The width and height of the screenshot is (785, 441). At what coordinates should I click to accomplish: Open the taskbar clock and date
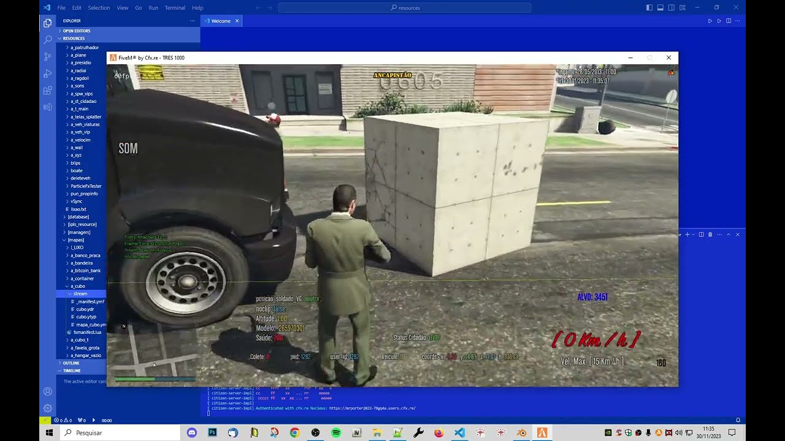pyautogui.click(x=708, y=432)
